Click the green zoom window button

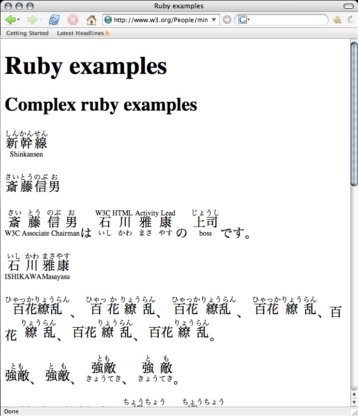(30, 6)
